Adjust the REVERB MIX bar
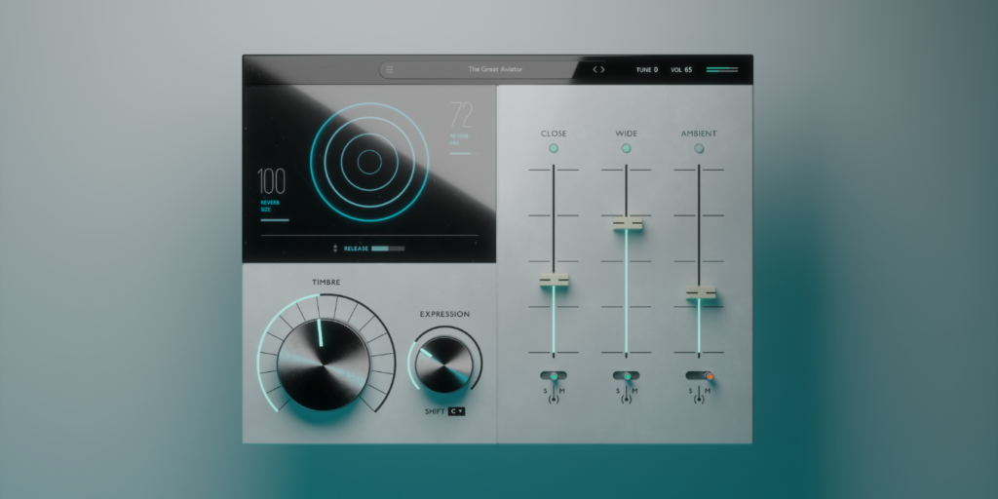 click(463, 153)
